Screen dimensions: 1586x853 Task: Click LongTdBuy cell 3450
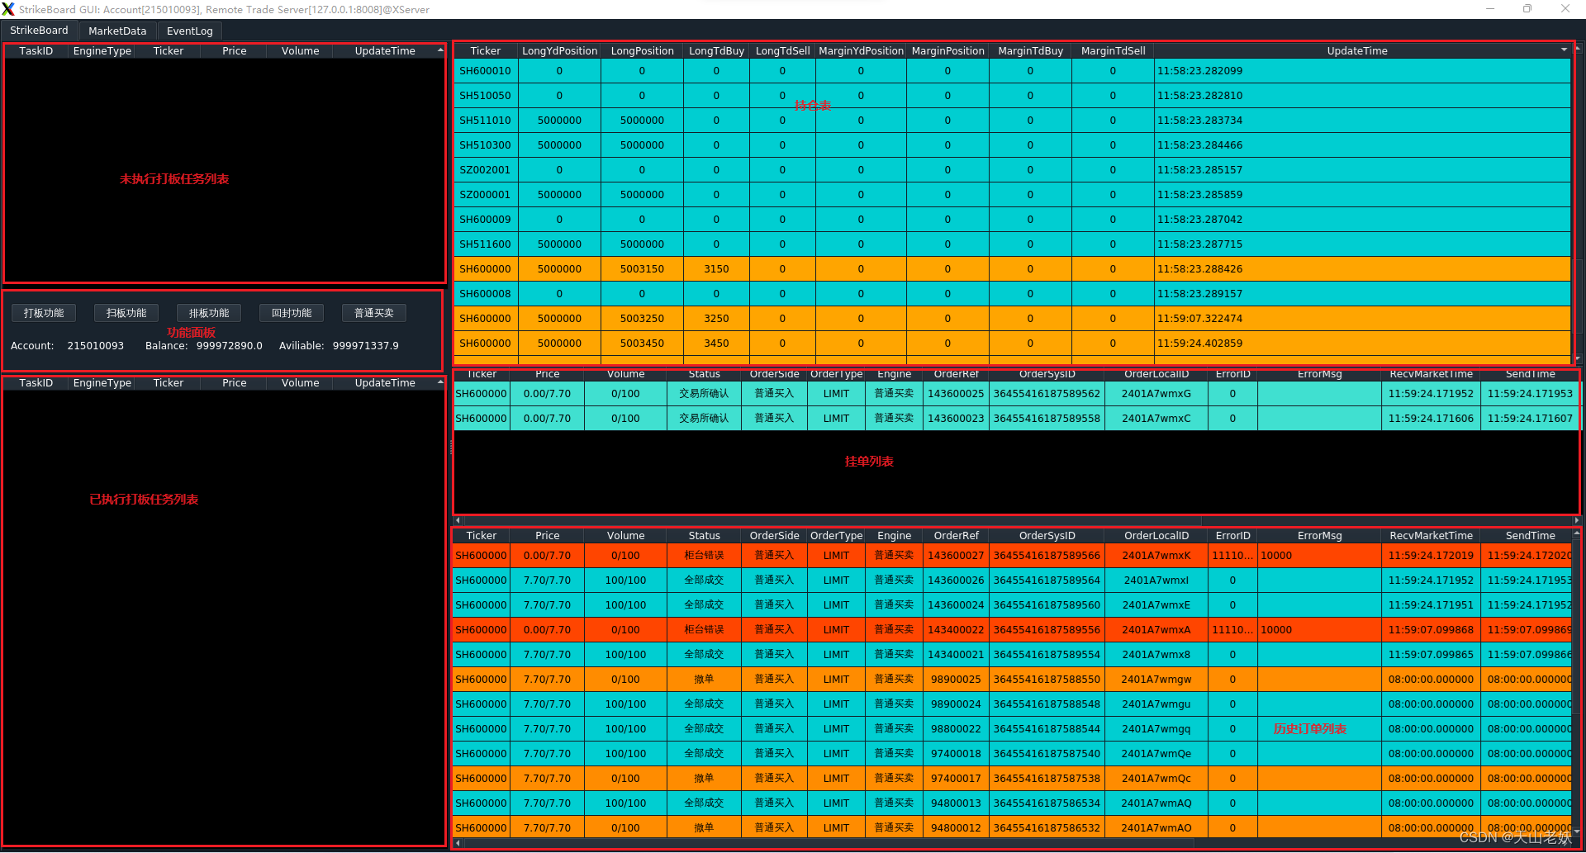pos(716,344)
